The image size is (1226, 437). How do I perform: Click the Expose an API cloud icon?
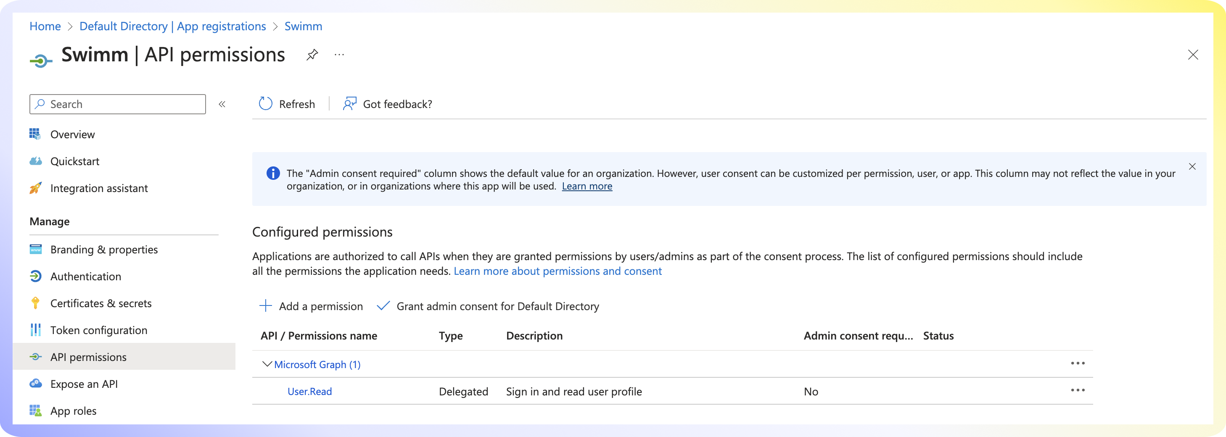point(36,384)
